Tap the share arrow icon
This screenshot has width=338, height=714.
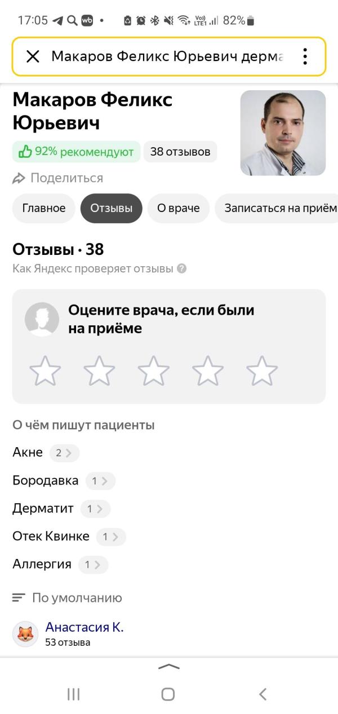click(19, 178)
